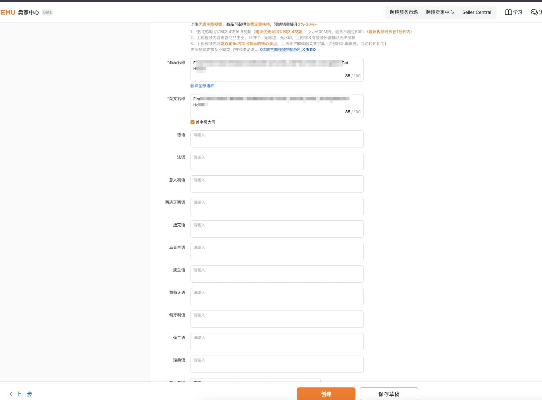Click the chat bubble icon in the header
Viewport: 542px width, 400px height.
click(534, 12)
